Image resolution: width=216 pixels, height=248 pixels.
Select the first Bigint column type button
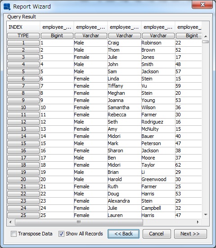pos(57,35)
